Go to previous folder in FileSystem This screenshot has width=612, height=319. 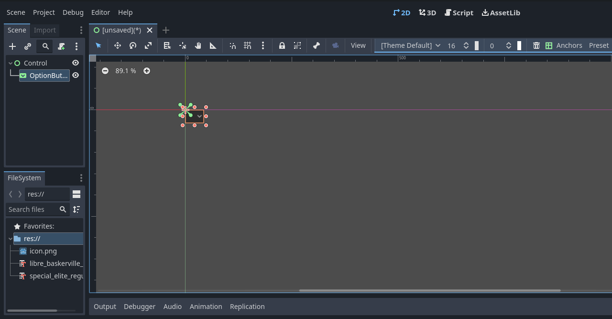pyautogui.click(x=11, y=194)
